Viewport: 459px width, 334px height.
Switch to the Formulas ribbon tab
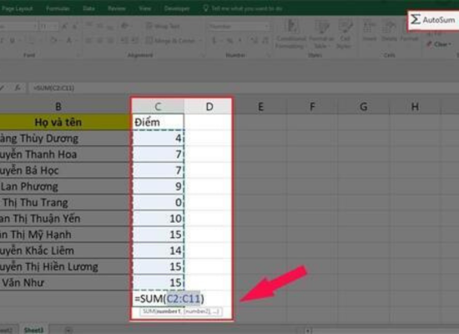point(58,8)
